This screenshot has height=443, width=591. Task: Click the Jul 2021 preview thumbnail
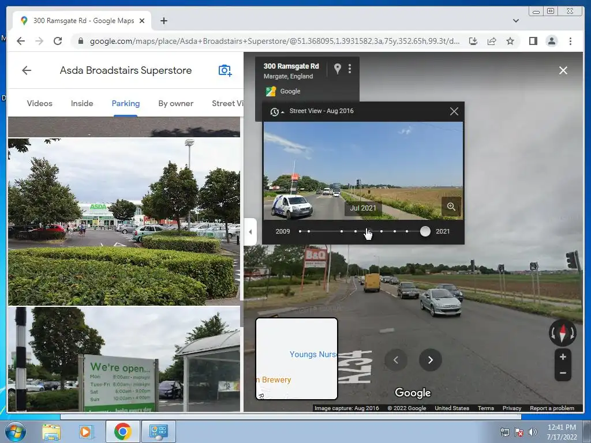pos(363,171)
